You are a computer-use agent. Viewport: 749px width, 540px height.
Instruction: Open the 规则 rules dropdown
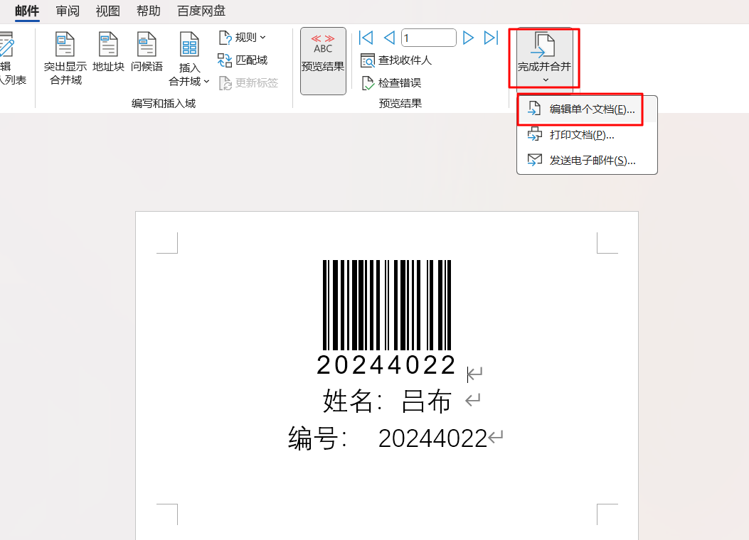click(242, 37)
